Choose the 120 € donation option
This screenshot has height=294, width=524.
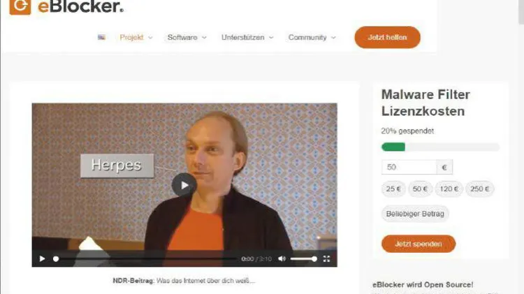coord(449,189)
